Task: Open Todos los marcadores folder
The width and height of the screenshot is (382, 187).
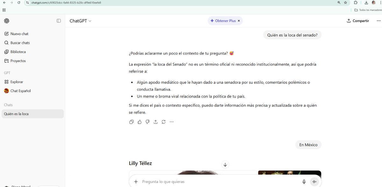Action: click(x=367, y=10)
